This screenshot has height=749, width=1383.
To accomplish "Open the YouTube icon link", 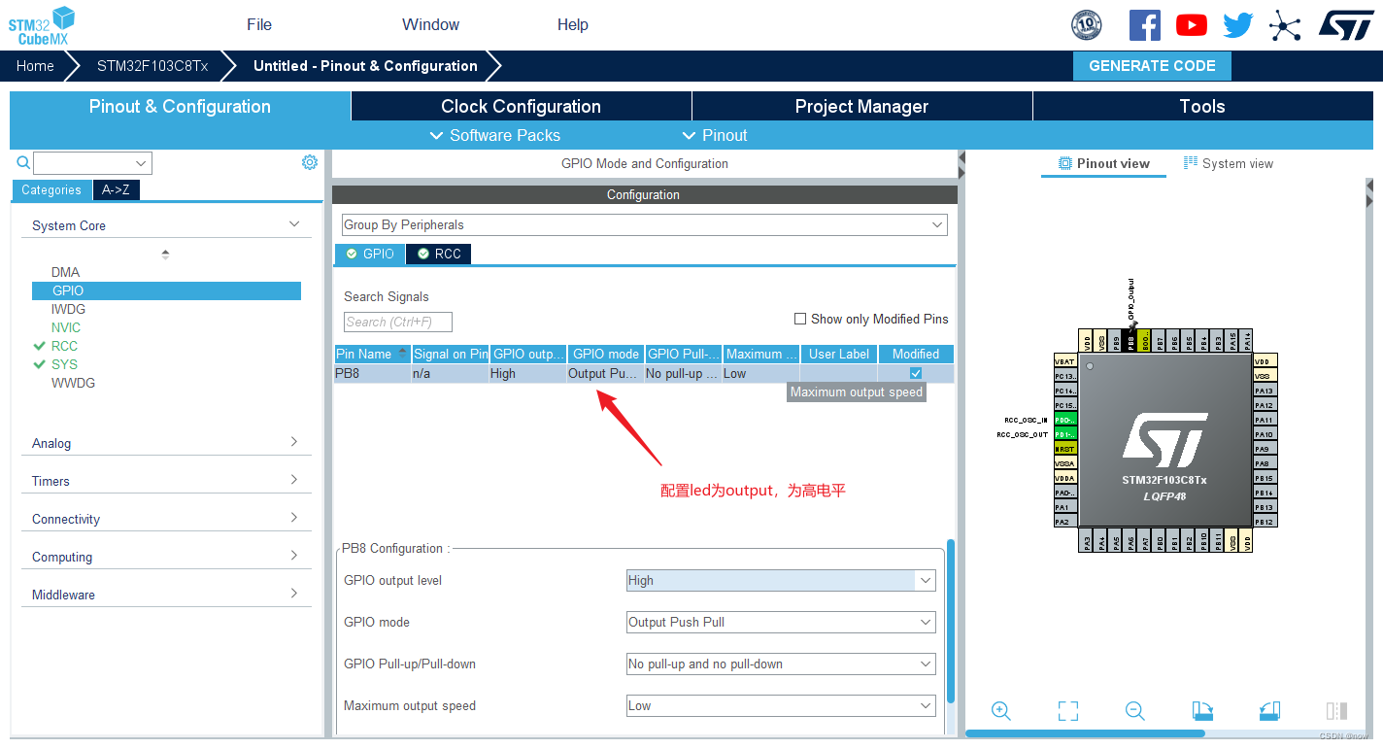I will [x=1191, y=25].
